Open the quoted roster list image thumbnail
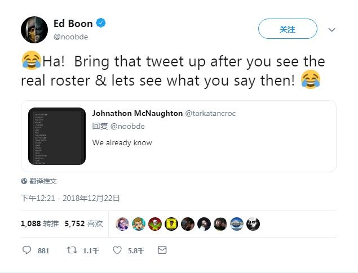358x273 pixels. (x=57, y=136)
